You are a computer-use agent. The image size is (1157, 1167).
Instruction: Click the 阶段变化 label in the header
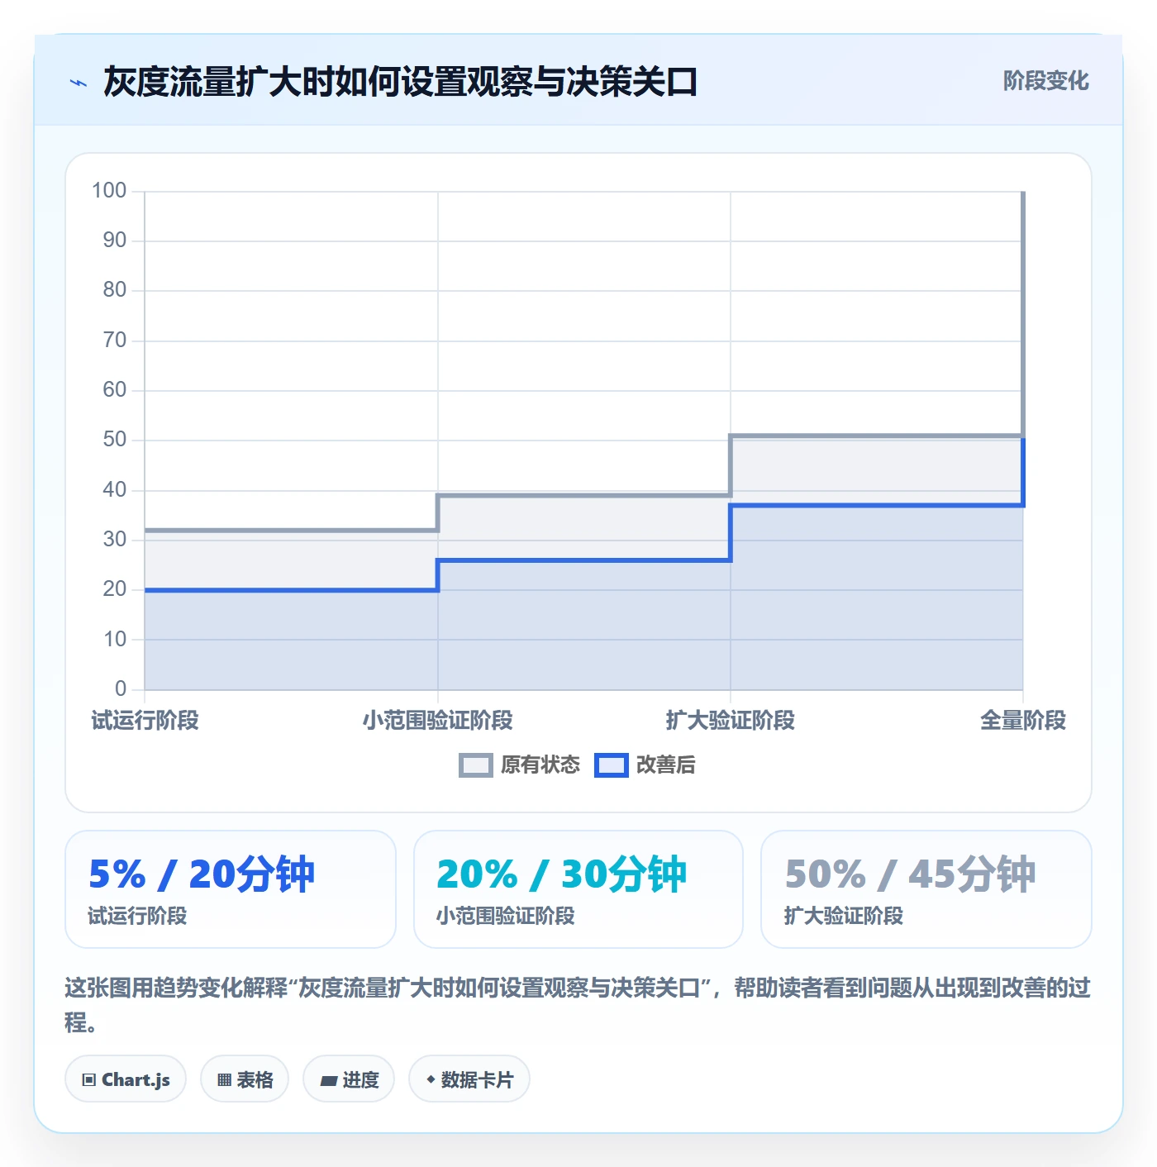pos(1045,81)
